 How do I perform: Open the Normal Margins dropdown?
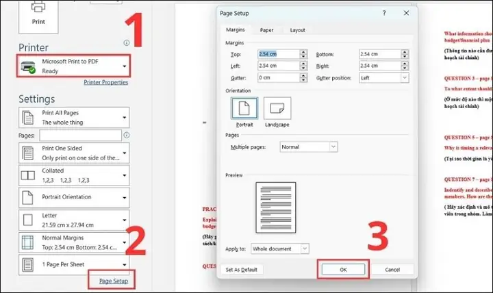point(74,242)
